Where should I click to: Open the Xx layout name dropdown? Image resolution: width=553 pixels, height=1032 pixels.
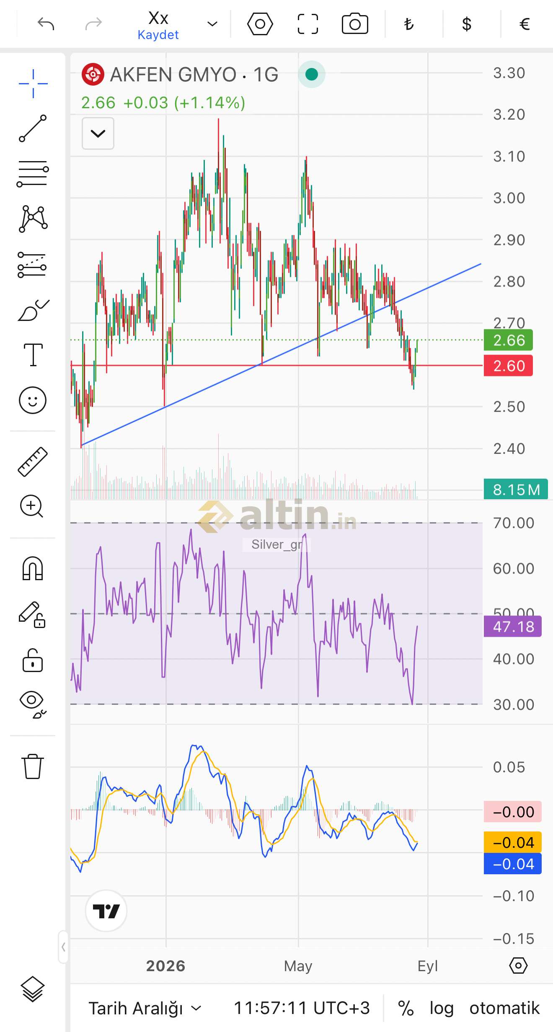click(212, 24)
